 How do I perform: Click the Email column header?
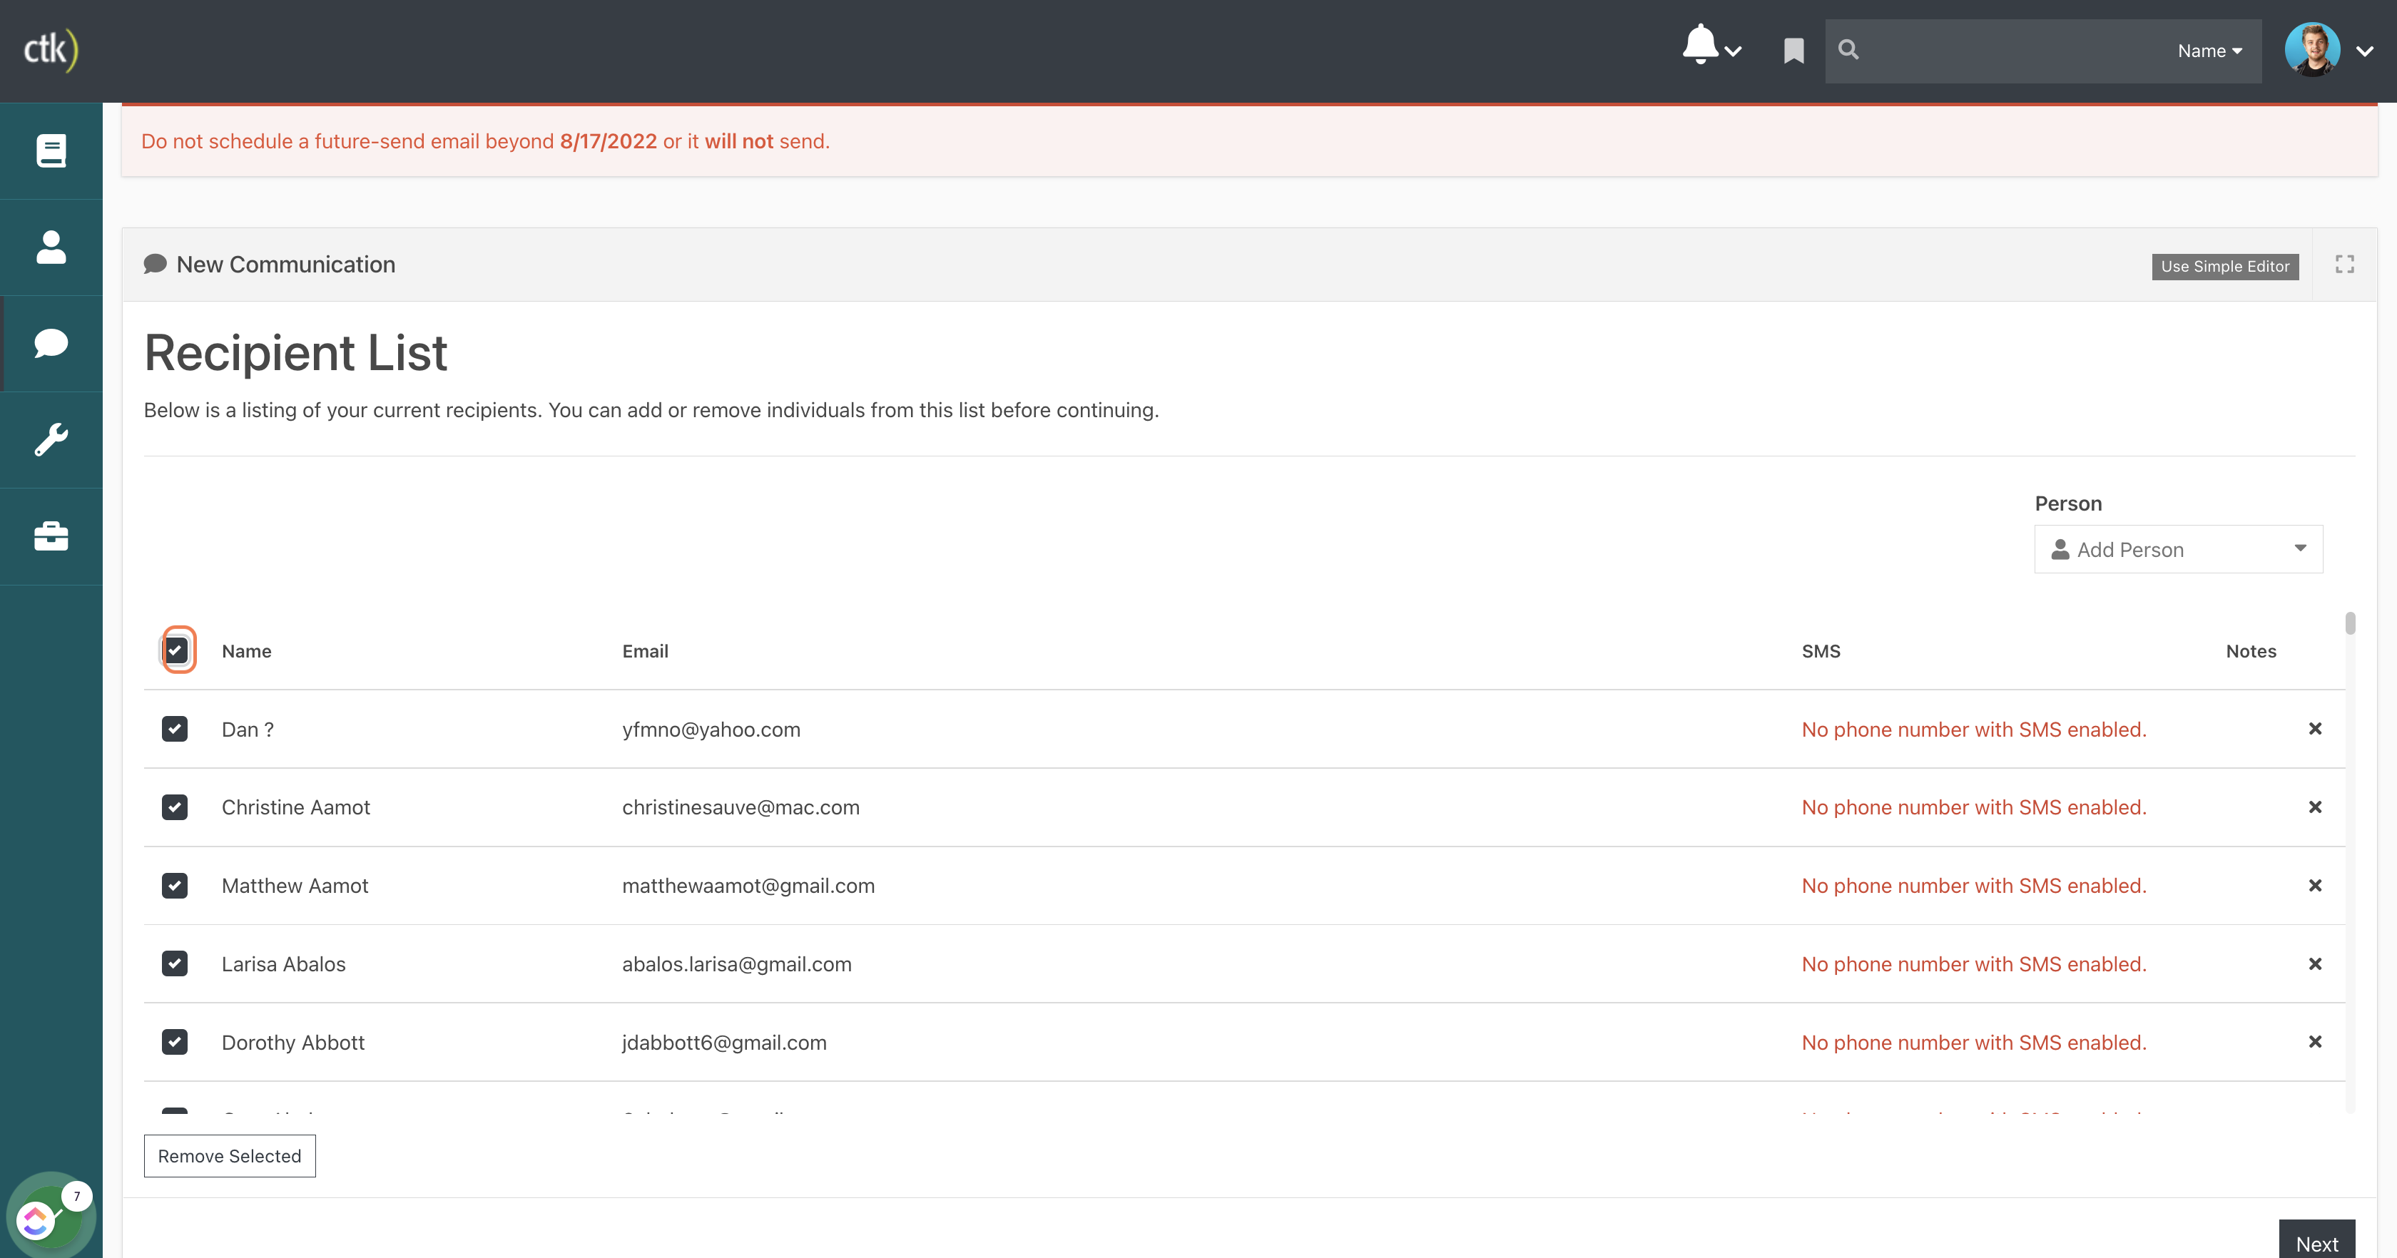pos(645,651)
